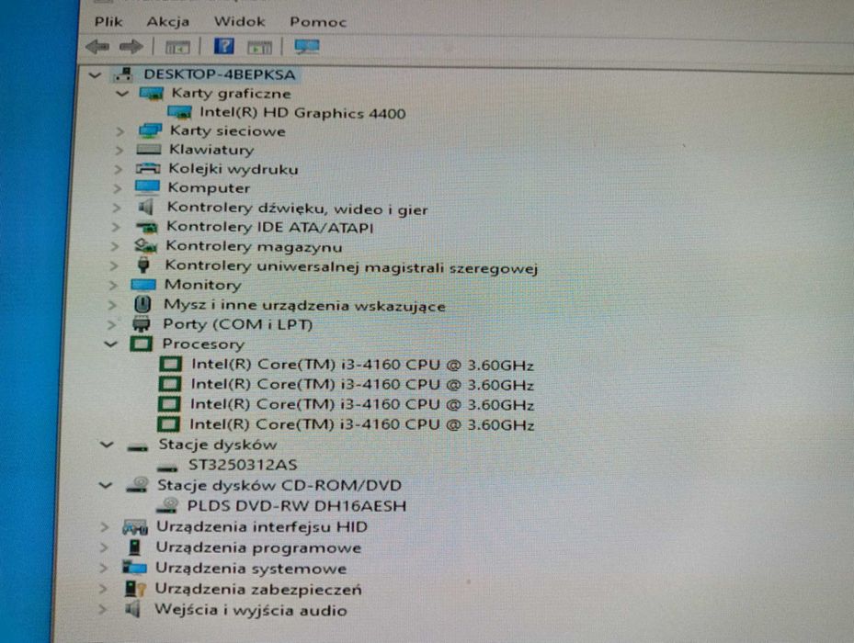Click the Urządzenia zabezpieczeń key icon

134,589
